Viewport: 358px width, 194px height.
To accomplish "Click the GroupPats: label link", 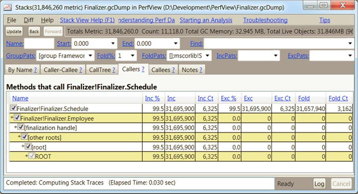I will tap(20, 56).
